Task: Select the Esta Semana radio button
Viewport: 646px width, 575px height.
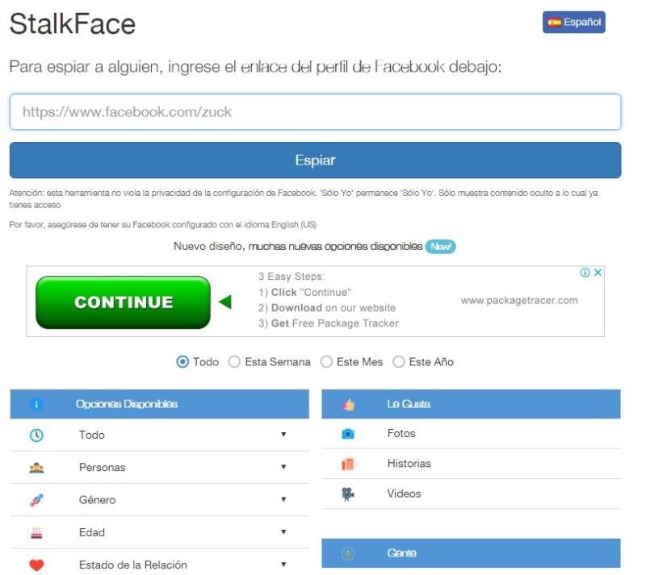Action: [235, 362]
